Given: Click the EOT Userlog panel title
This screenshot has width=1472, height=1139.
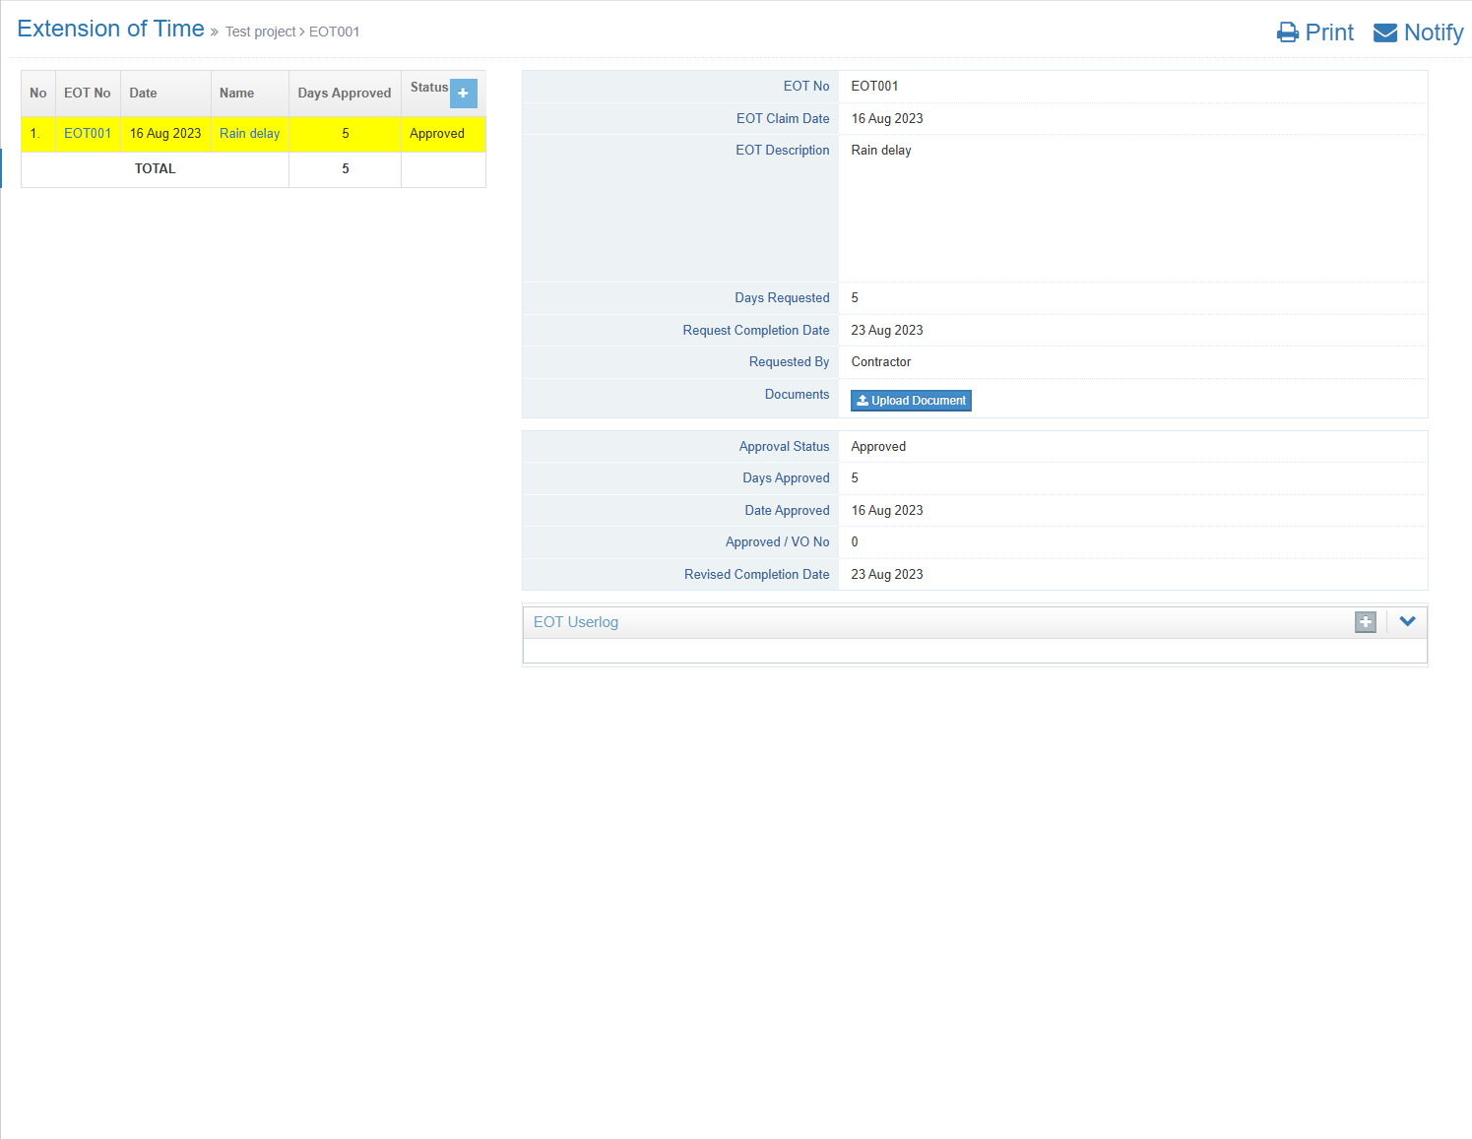Looking at the screenshot, I should pos(576,622).
